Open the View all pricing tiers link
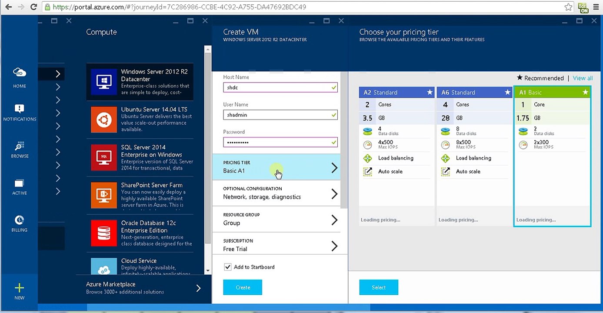Image resolution: width=603 pixels, height=313 pixels. click(583, 78)
